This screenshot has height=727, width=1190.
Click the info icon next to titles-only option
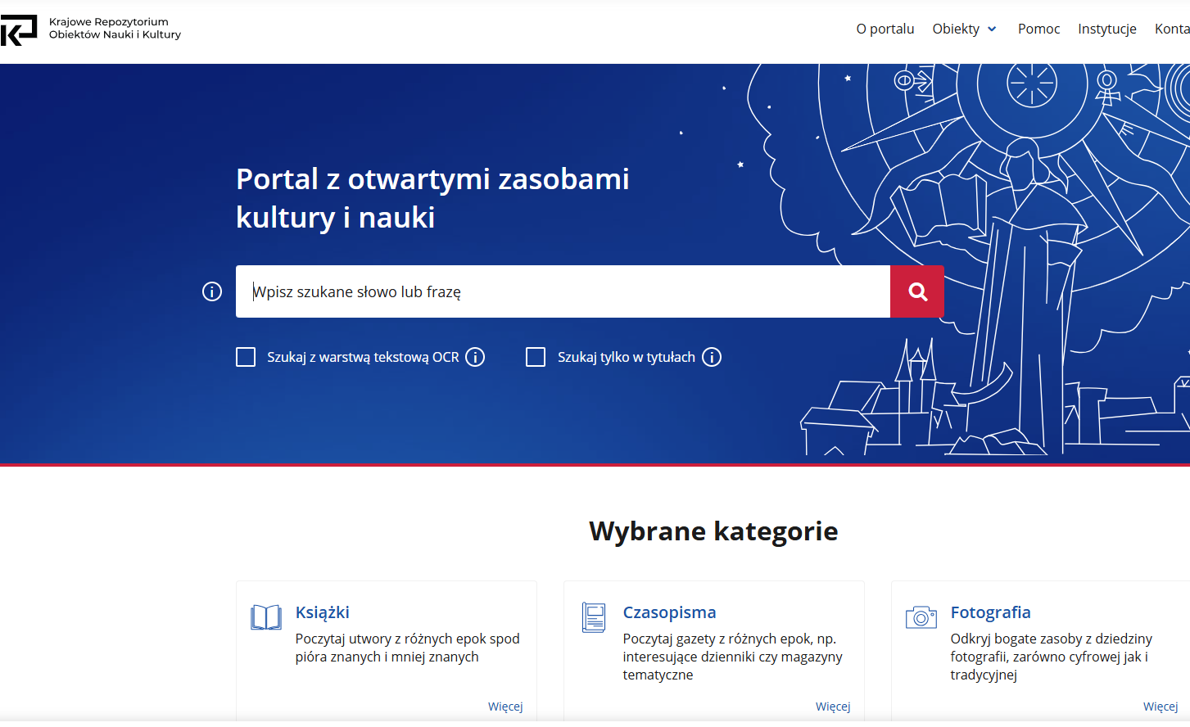tap(712, 356)
